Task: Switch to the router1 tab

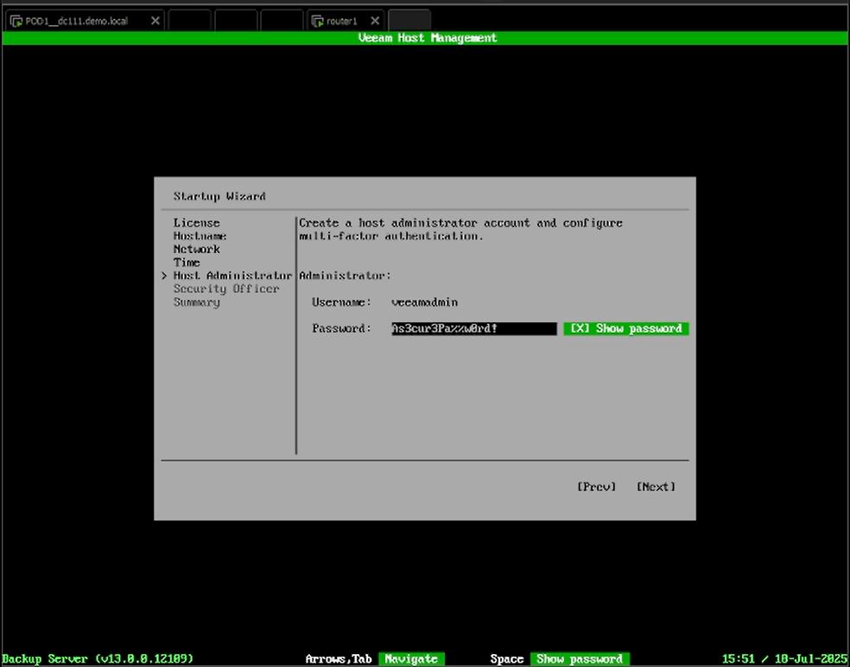Action: tap(342, 21)
